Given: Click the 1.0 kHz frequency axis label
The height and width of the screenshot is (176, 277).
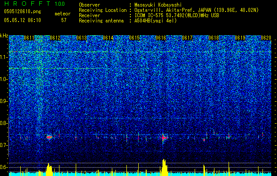Looking at the screenshot, I should pos(4,80).
